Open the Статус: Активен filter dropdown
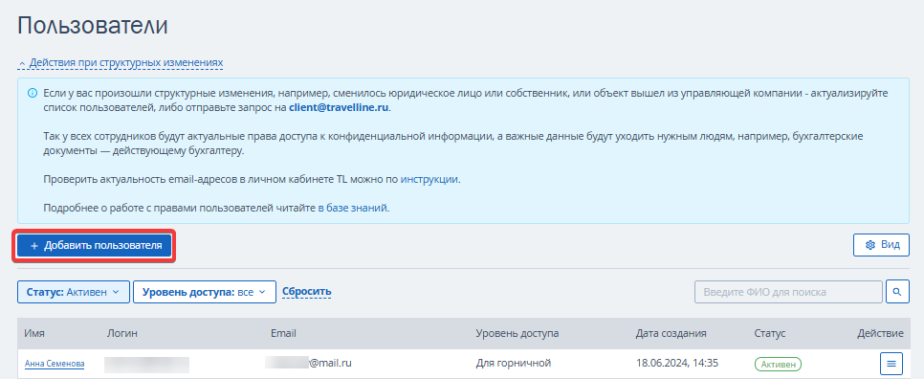The width and height of the screenshot is (924, 379). click(x=74, y=292)
